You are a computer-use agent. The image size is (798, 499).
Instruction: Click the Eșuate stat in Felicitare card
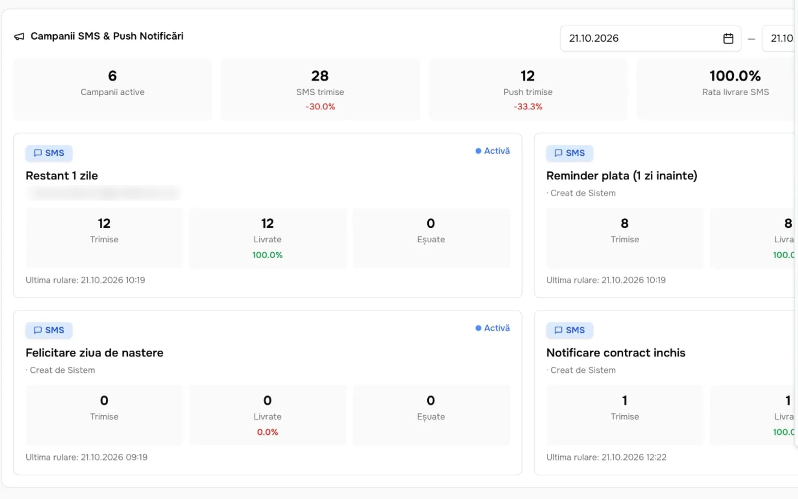pos(431,415)
